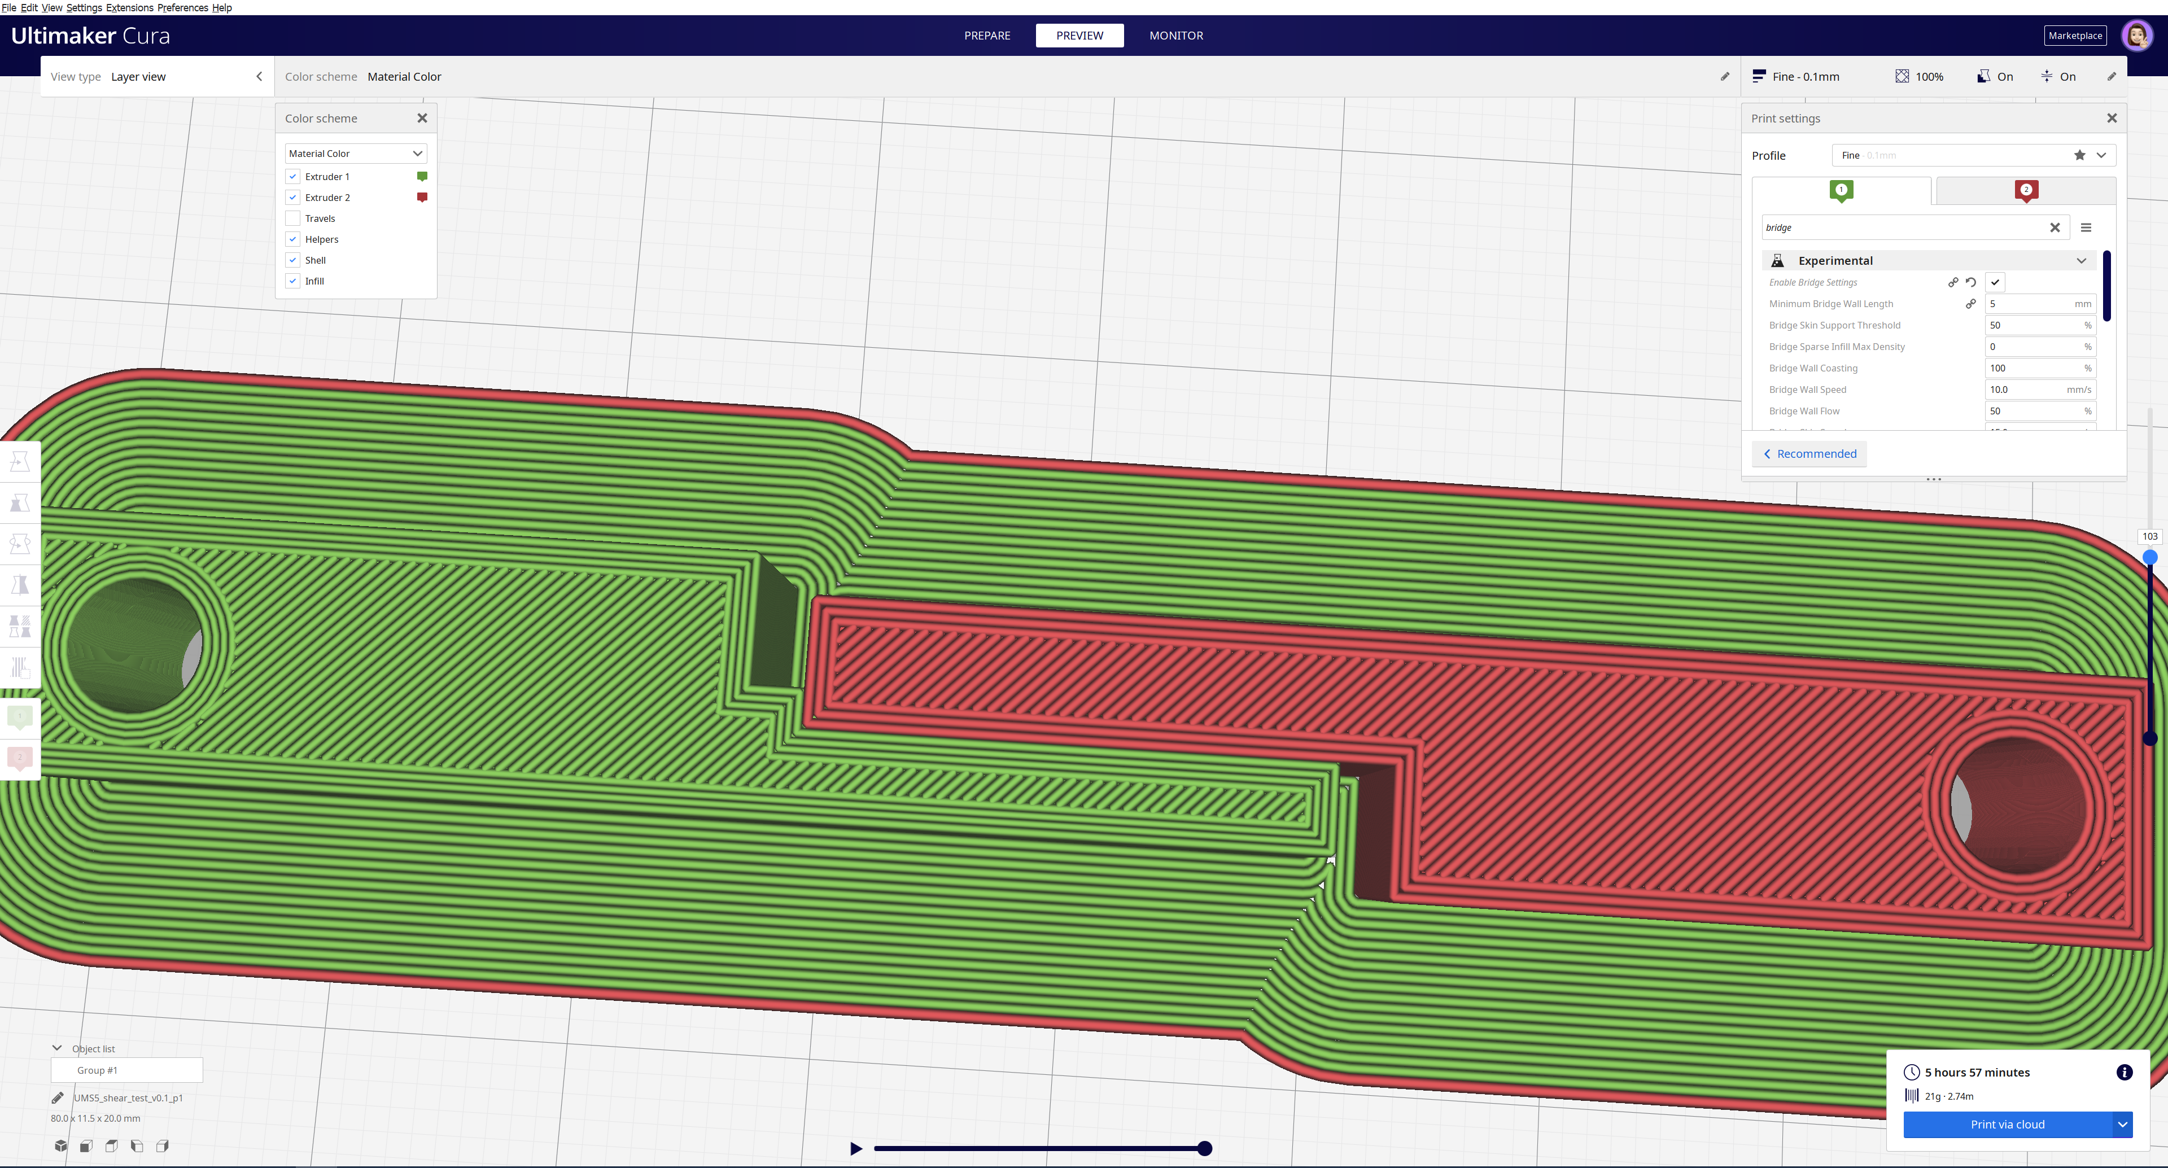Collapse the Object list expander
Screen dimensions: 2168x1168
pos(57,1048)
